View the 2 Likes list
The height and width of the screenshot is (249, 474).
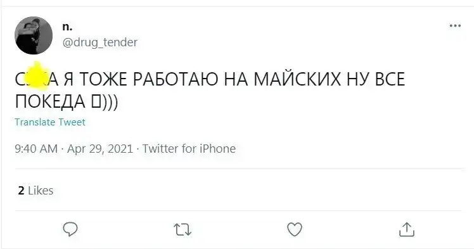pos(35,191)
